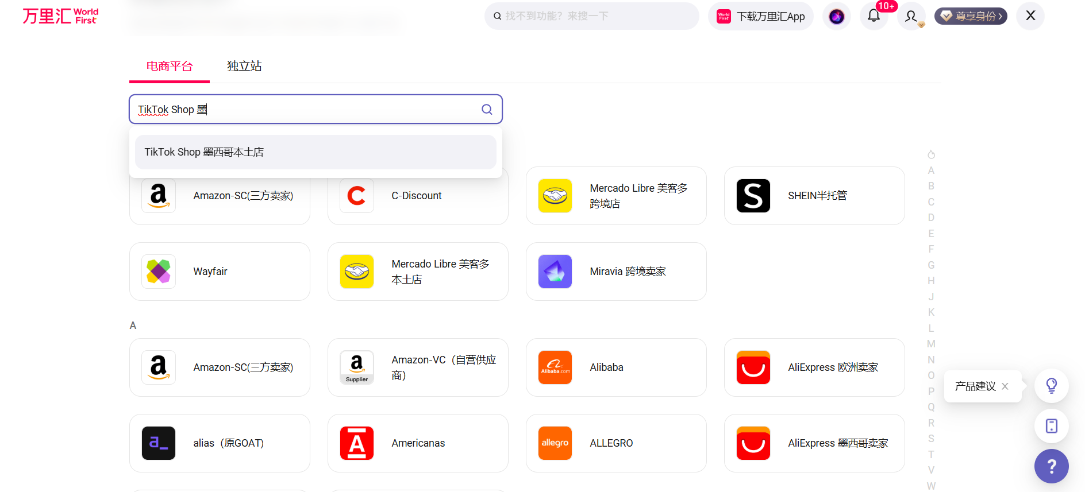1085x492 pixels.
Task: Select the ALLEGRO platform name
Action: pos(611,443)
